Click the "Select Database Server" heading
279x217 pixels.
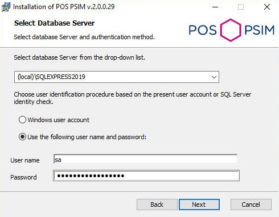coord(55,23)
